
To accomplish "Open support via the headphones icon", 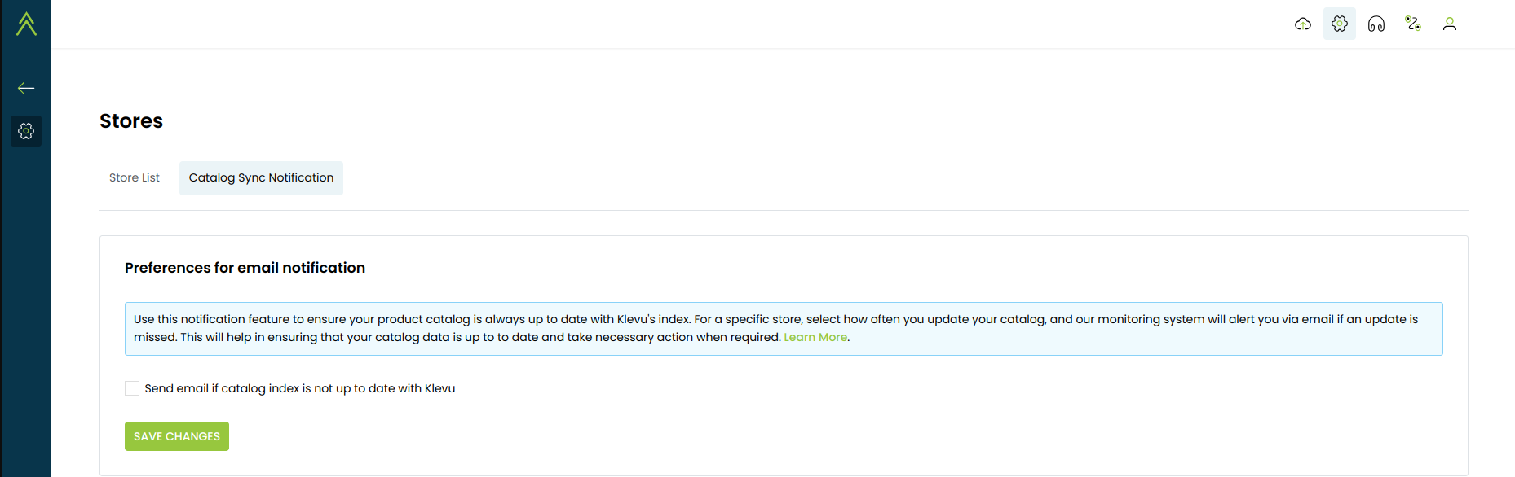I will [1376, 24].
